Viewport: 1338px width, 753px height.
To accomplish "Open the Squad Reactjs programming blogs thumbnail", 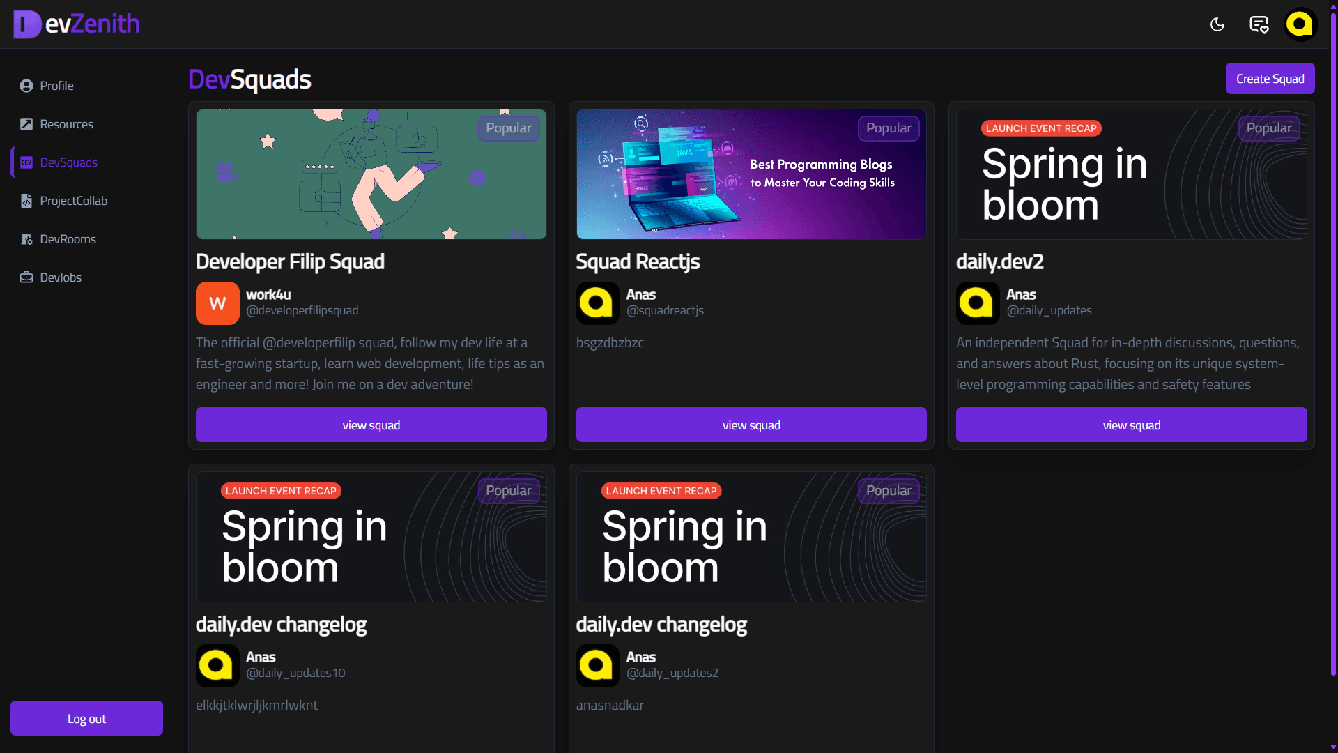I will click(751, 174).
